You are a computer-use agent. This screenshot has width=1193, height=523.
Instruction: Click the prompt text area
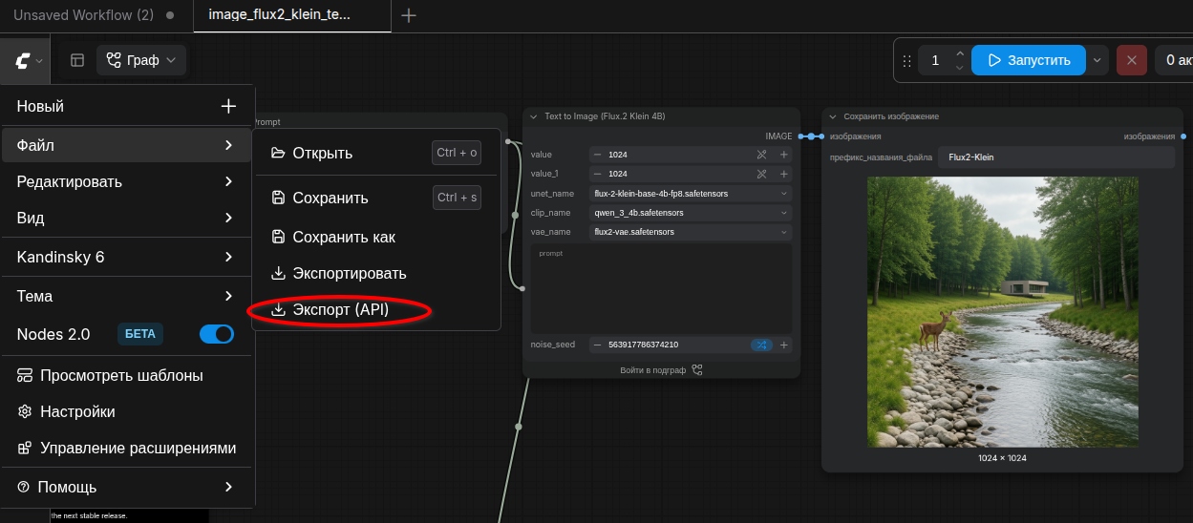[661, 289]
